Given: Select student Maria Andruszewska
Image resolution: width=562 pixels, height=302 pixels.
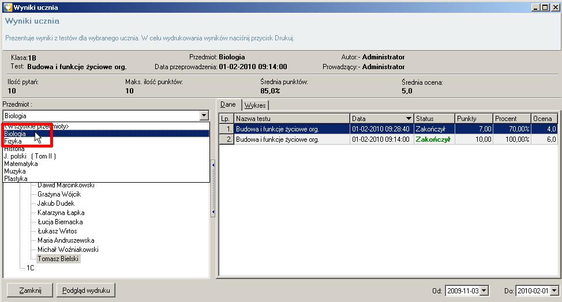Looking at the screenshot, I should (66, 240).
